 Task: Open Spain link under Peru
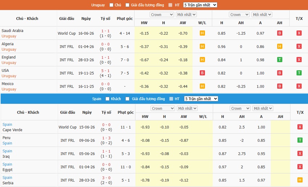tap(7, 143)
